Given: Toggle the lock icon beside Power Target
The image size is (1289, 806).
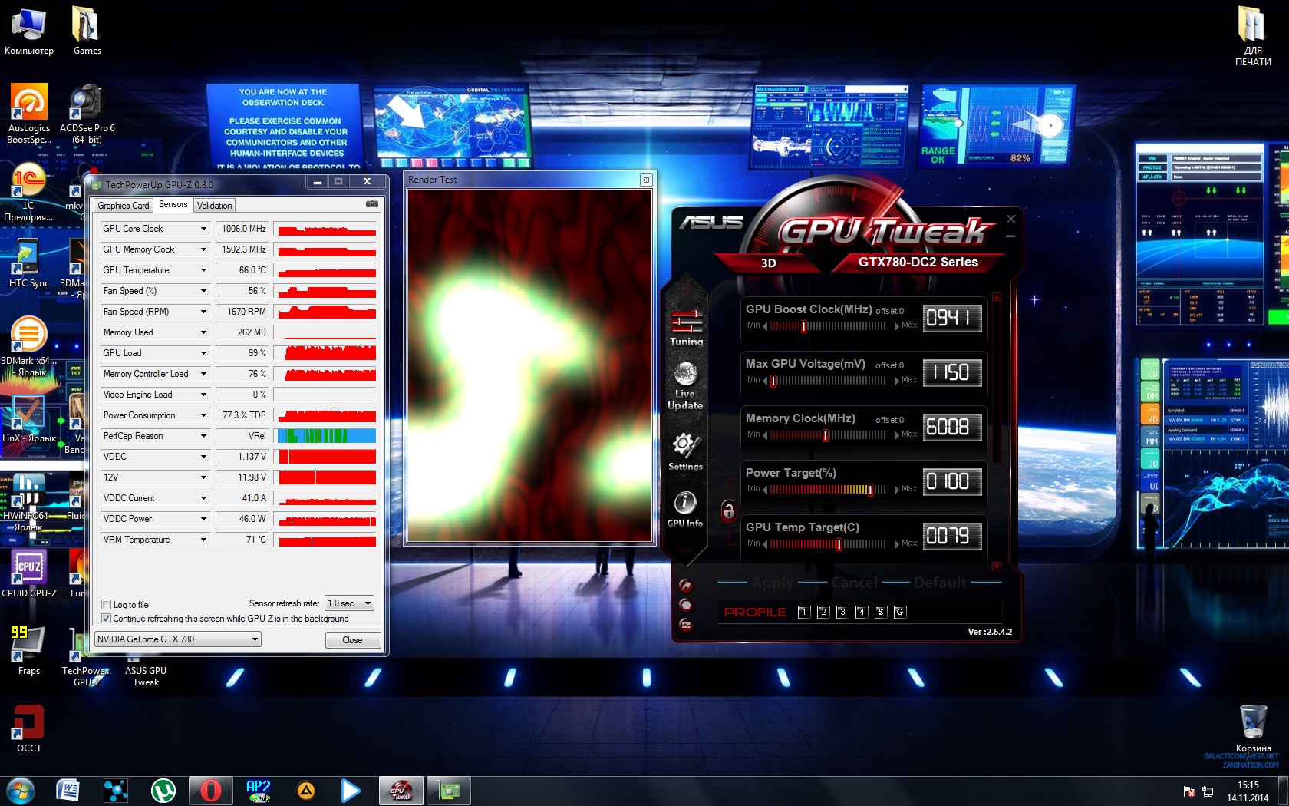Looking at the screenshot, I should [728, 510].
